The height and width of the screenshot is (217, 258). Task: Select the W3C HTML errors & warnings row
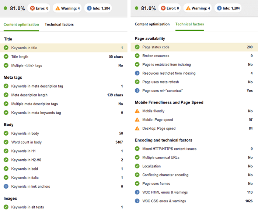click(194, 192)
